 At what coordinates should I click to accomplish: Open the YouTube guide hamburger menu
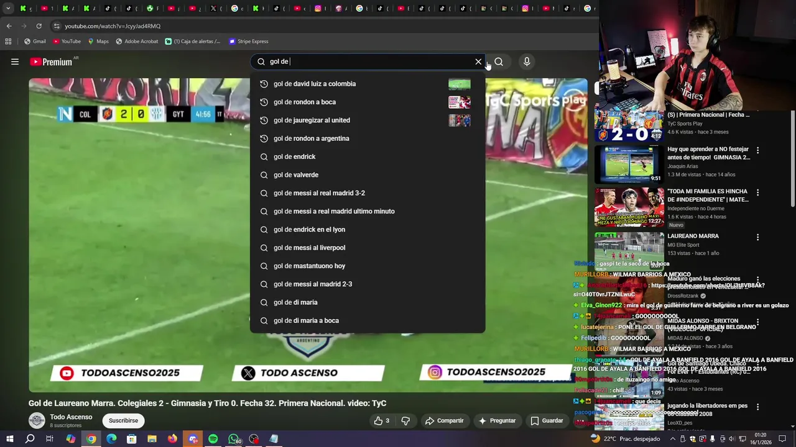click(15, 61)
